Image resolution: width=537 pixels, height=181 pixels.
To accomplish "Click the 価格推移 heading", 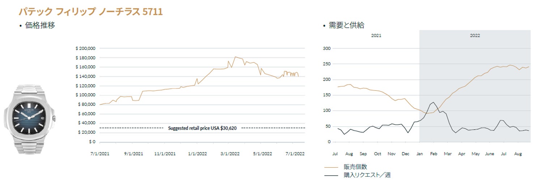I will (x=40, y=25).
